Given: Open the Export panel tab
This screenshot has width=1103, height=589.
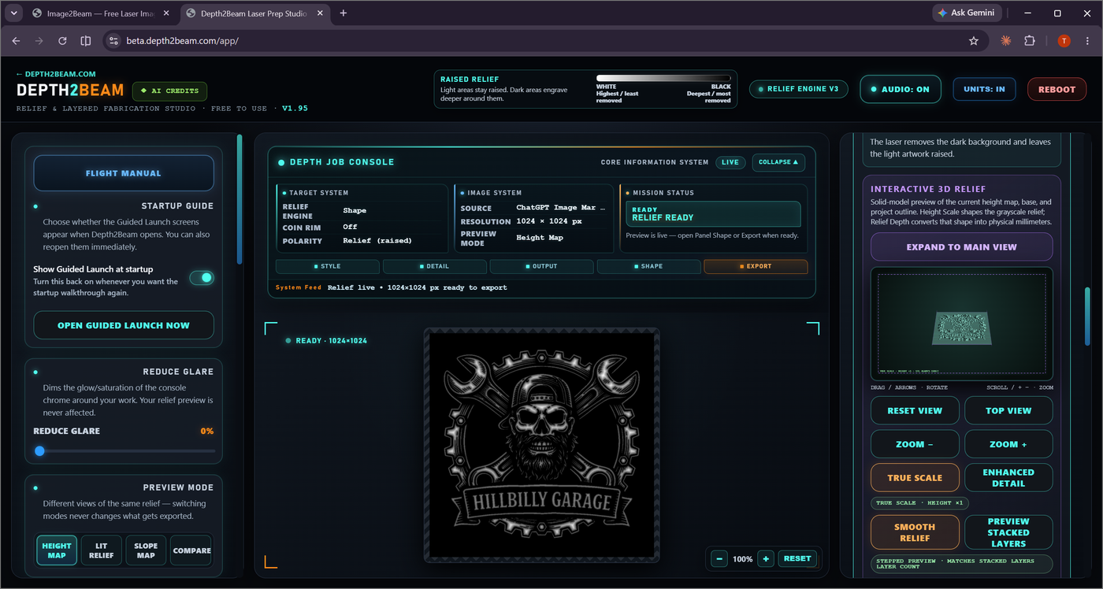Looking at the screenshot, I should click(756, 266).
